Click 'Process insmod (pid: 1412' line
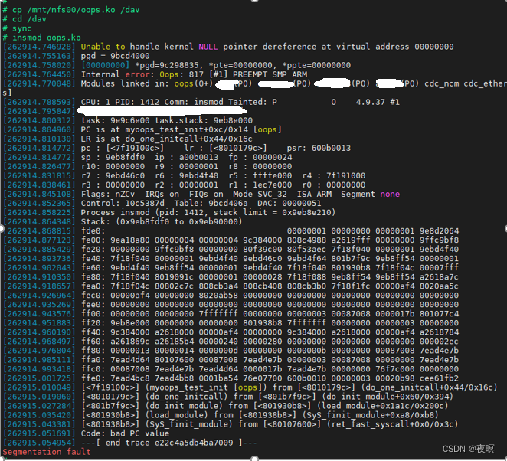 click(169, 213)
